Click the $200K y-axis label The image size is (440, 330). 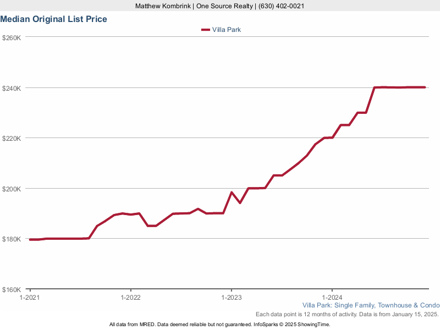tap(12, 189)
